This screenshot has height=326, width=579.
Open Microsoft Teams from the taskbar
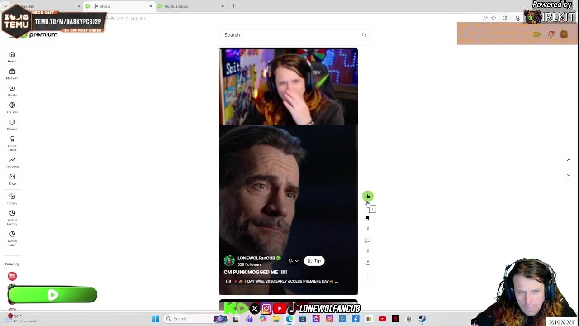(249, 319)
